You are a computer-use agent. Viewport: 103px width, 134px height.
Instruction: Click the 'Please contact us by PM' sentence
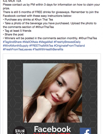coord(51,6)
